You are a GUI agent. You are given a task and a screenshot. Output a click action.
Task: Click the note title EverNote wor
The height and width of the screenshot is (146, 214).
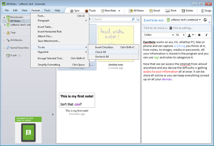coord(153,21)
